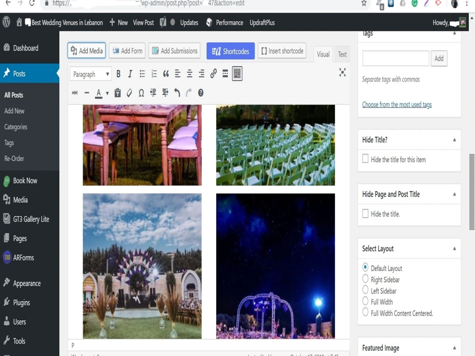Check Hide the title for this item
Screen dimensions: 475x356
[x=365, y=159]
